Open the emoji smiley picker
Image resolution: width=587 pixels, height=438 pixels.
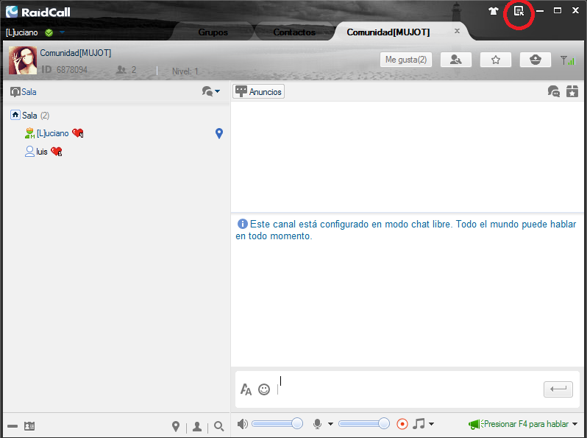[264, 389]
